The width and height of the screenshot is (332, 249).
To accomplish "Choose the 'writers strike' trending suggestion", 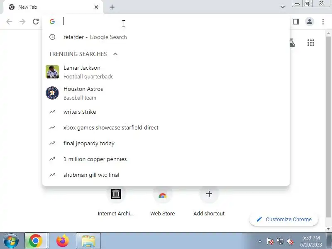I will tap(166, 112).
